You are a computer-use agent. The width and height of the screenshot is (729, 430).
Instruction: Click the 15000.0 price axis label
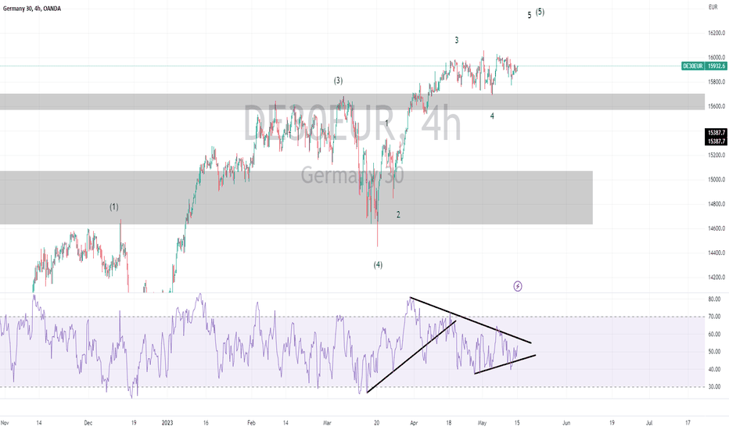pos(716,180)
